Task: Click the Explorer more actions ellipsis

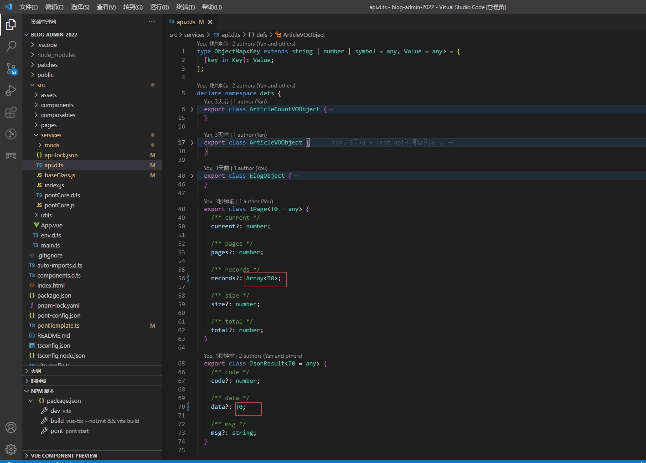Action: 151,22
